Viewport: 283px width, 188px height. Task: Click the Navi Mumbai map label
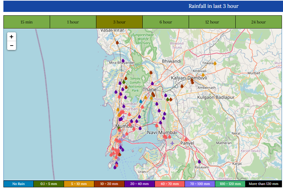point(162,133)
